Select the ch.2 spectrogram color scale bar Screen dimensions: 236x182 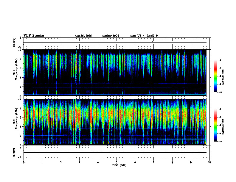[215, 125]
